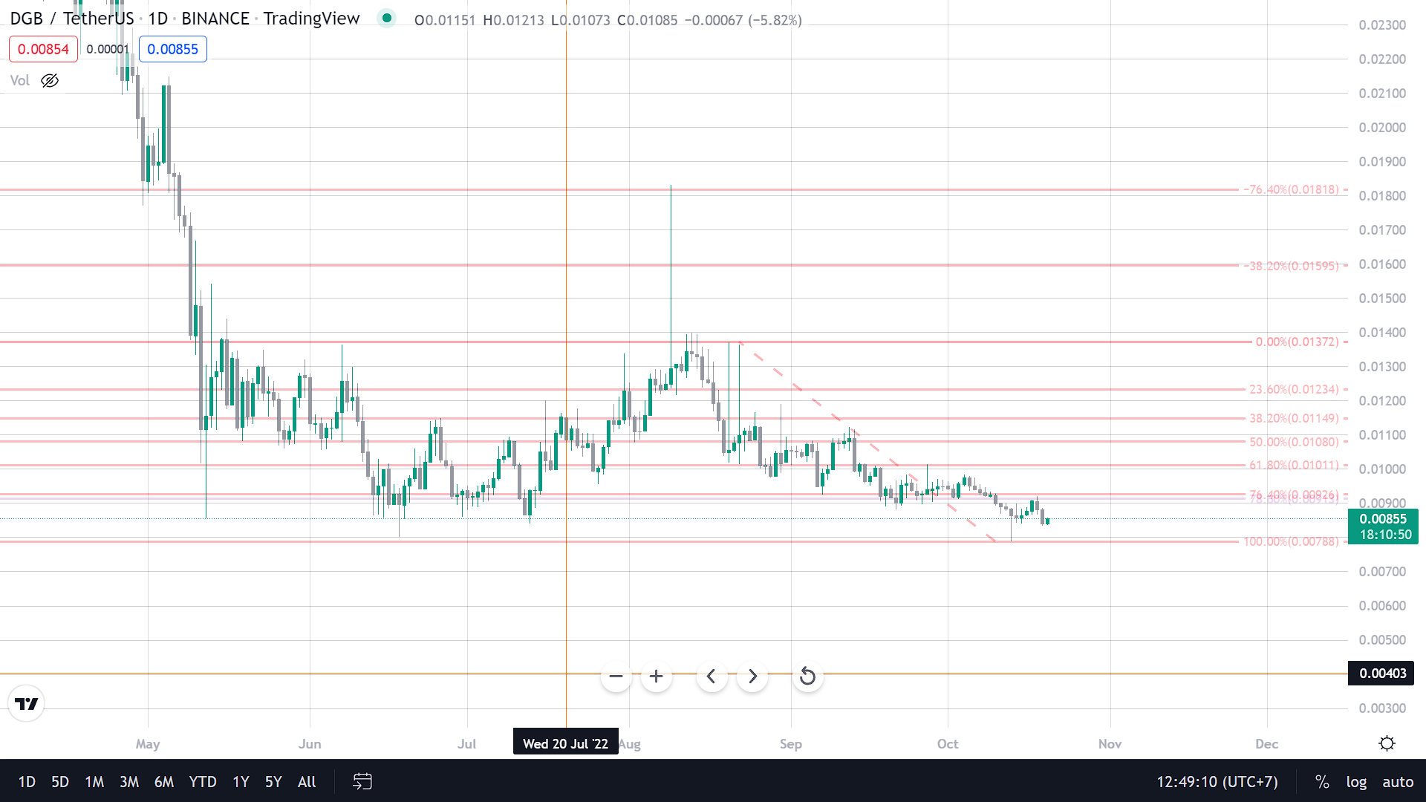Select 1M time range
Viewport: 1426px width, 802px height.
[x=94, y=781]
